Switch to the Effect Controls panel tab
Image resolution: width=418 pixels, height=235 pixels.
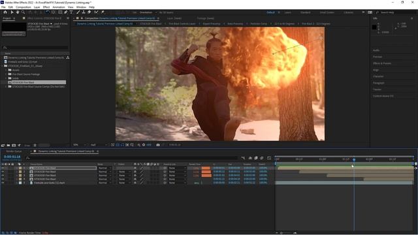pos(44,18)
